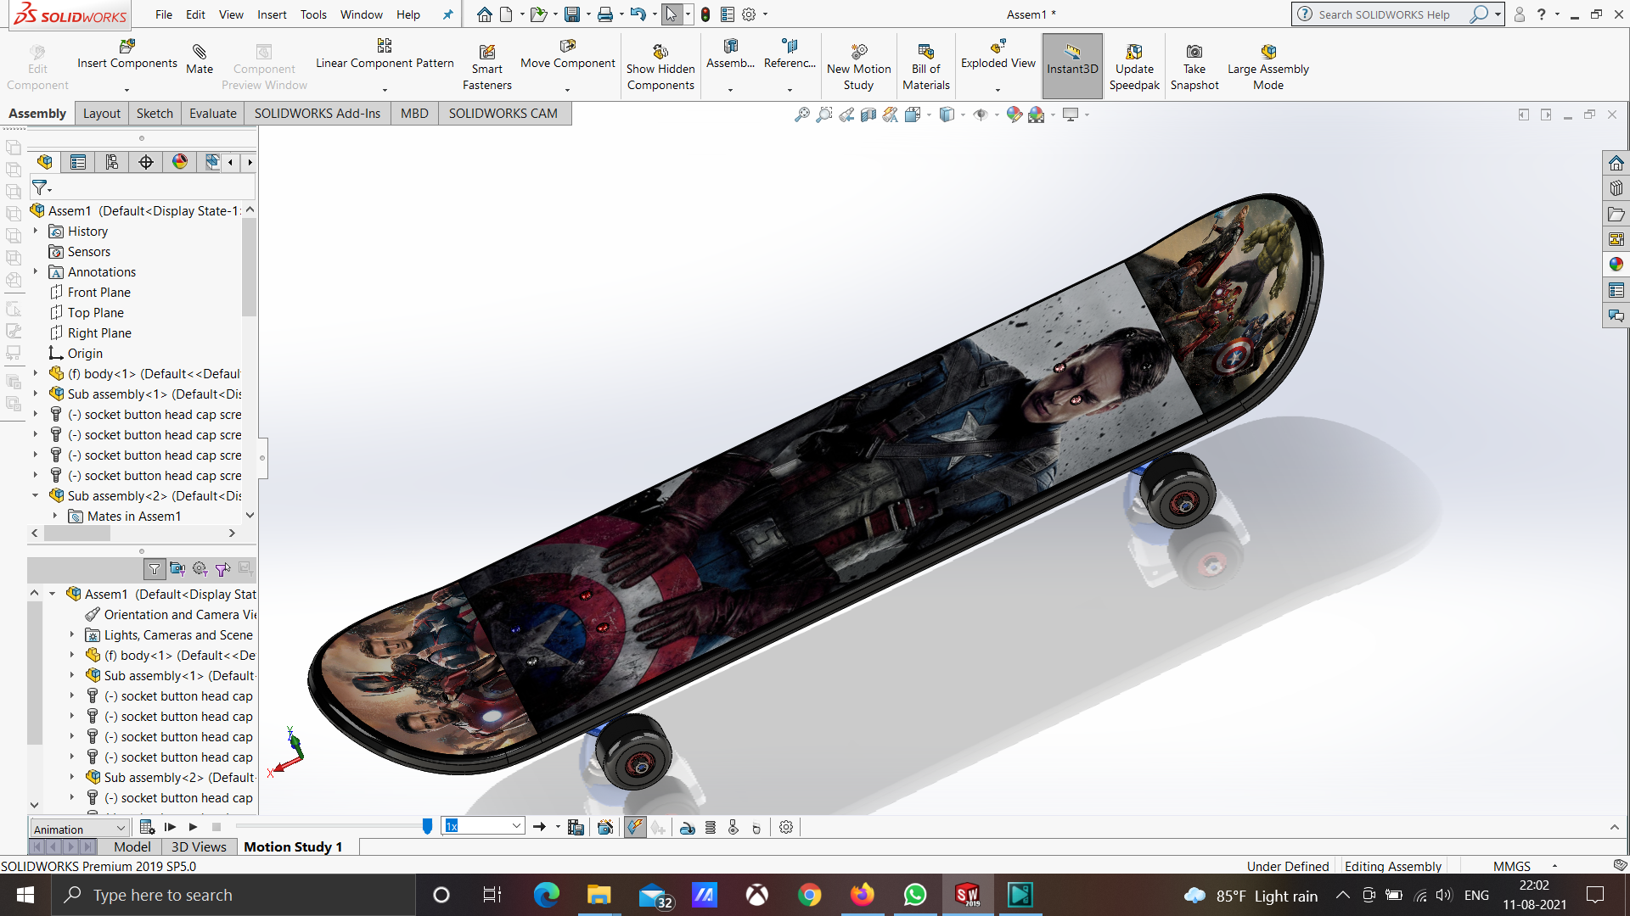Screen dimensions: 1630x916
Task: Play the animation
Action: (193, 827)
